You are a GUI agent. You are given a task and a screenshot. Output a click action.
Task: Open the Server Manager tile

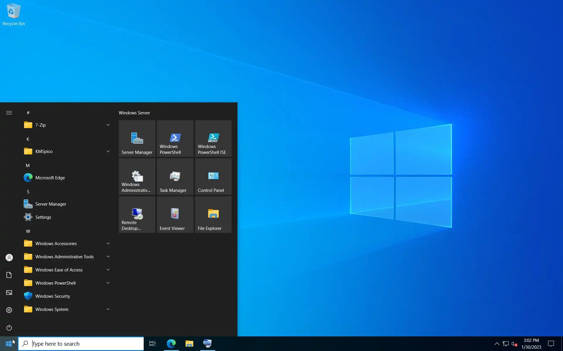click(x=137, y=139)
